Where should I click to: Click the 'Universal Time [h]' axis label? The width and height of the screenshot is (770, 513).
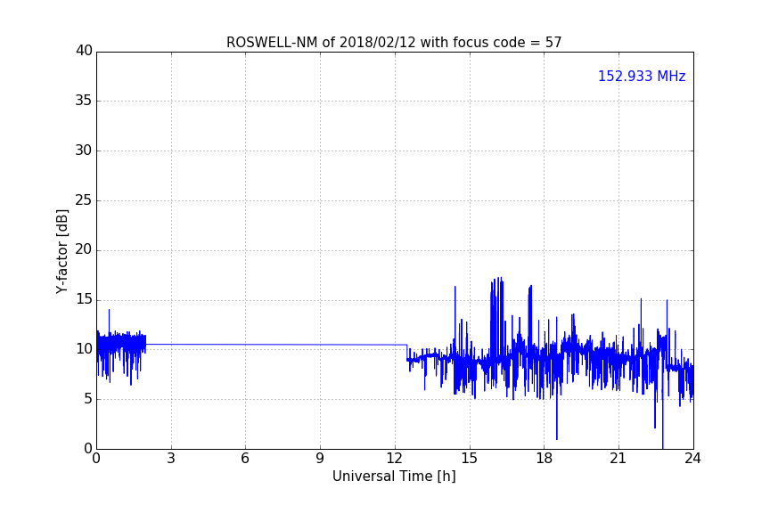[394, 476]
